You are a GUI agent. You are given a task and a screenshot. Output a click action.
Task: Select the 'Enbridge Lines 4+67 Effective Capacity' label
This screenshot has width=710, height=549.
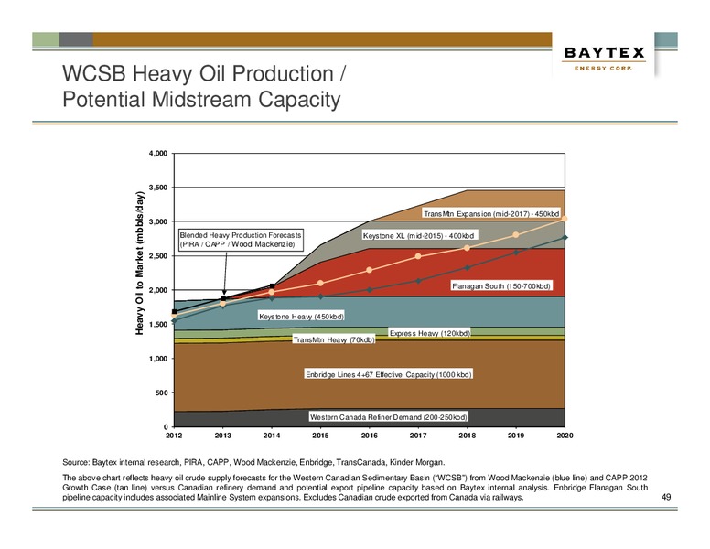click(389, 374)
